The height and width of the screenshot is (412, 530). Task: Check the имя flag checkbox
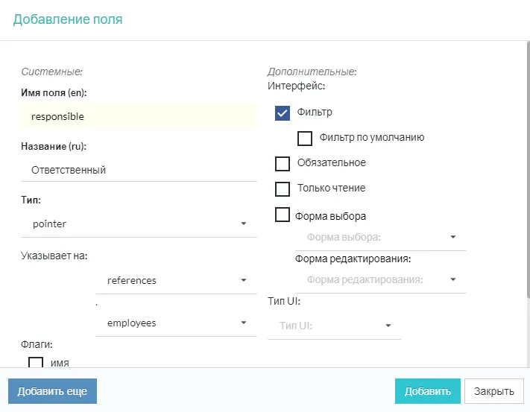pyautogui.click(x=36, y=364)
